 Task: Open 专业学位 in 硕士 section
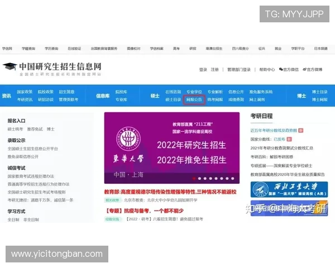(x=194, y=92)
